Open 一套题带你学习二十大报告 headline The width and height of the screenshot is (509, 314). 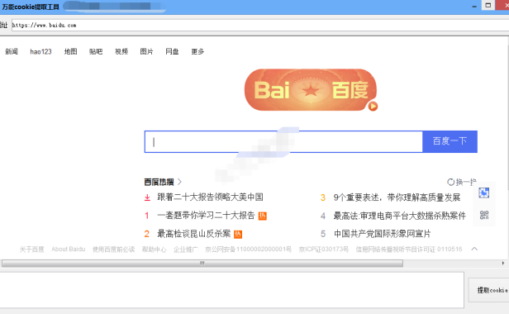[206, 216]
